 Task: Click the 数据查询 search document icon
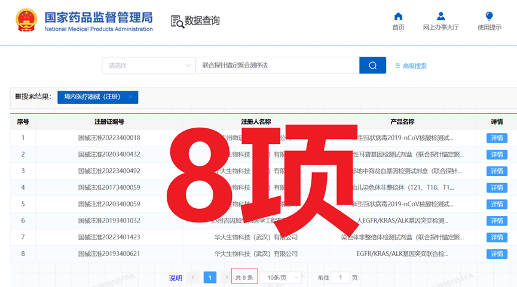(x=177, y=21)
